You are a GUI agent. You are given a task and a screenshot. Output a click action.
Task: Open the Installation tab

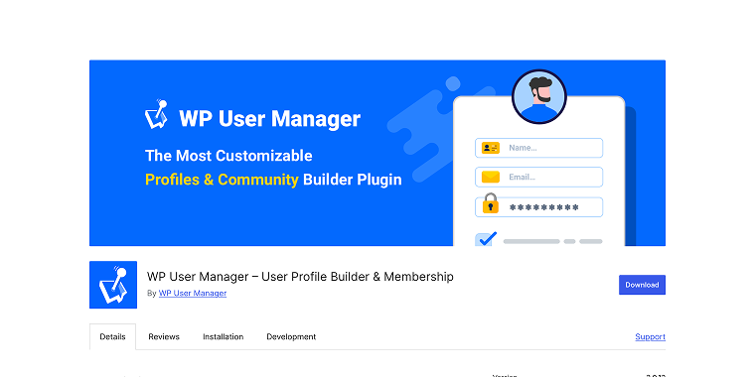[223, 336]
